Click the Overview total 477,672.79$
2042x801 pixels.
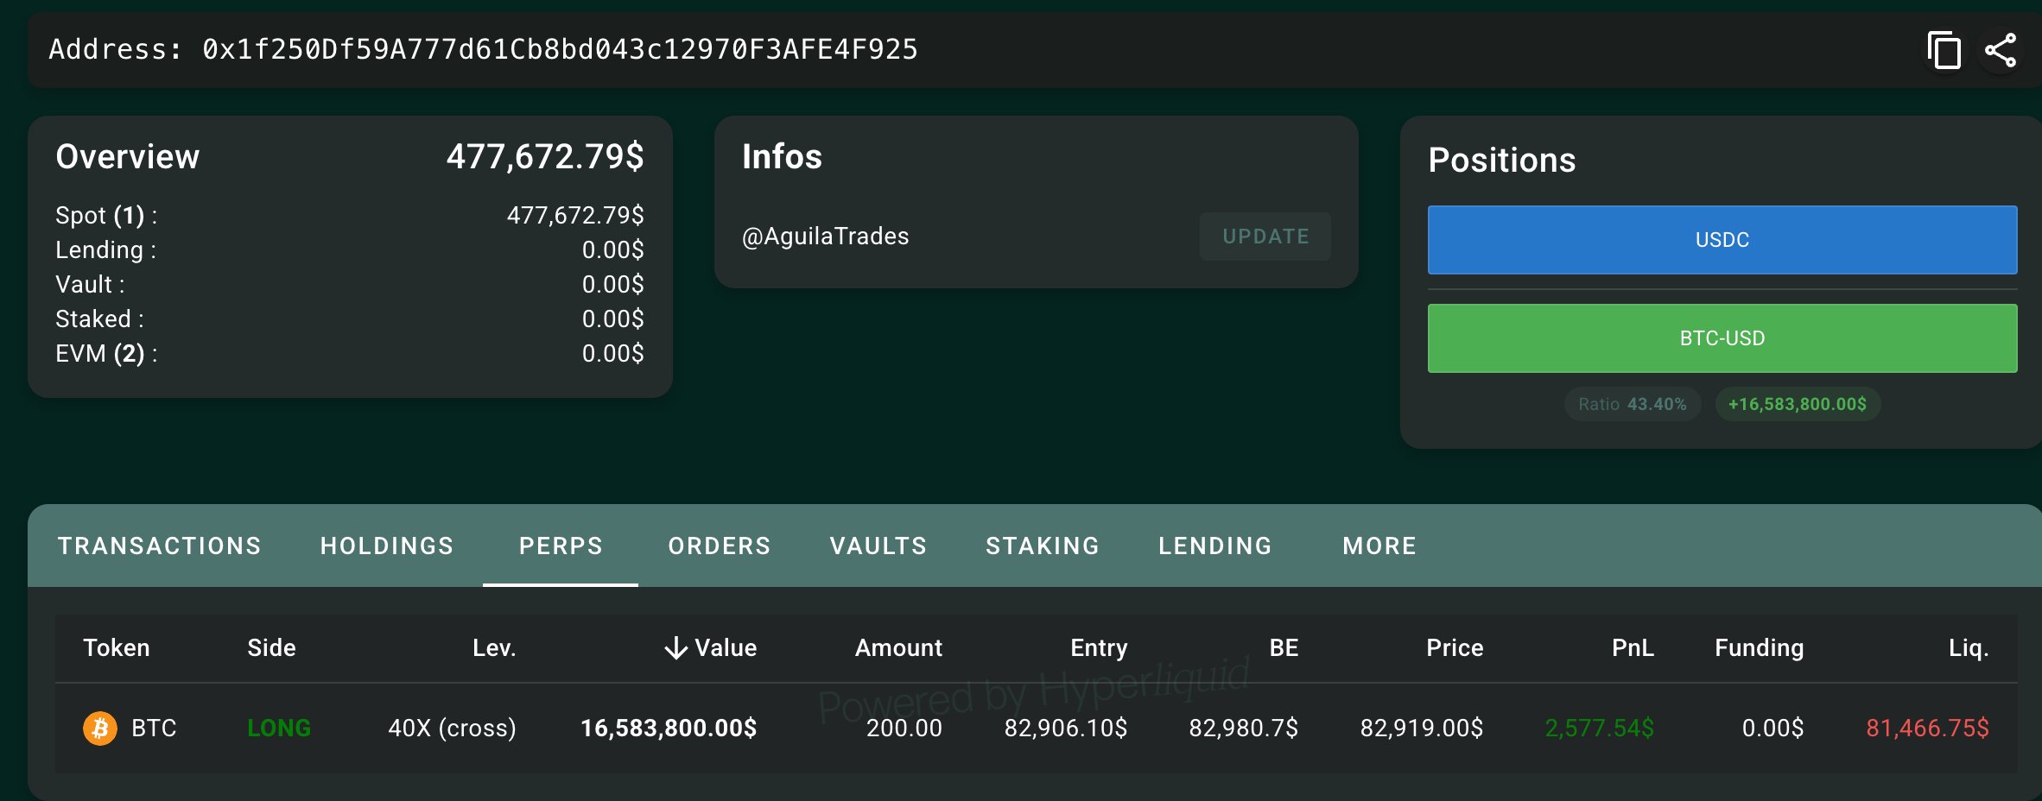[545, 157]
